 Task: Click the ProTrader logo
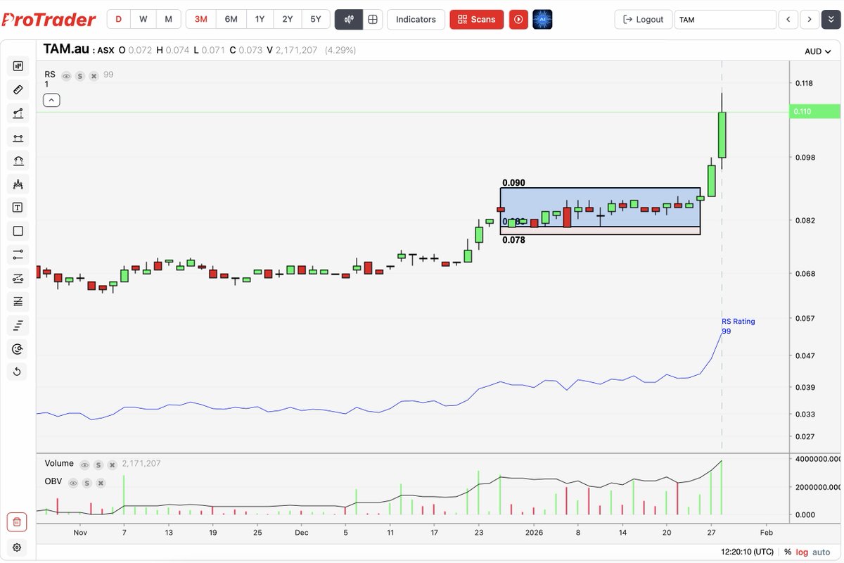click(48, 20)
